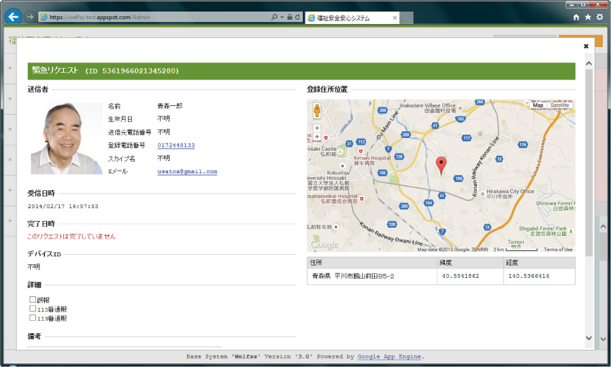Viewport: 611px width, 367px height.
Task: Expand the third background row triangle
Action: tap(10, 129)
